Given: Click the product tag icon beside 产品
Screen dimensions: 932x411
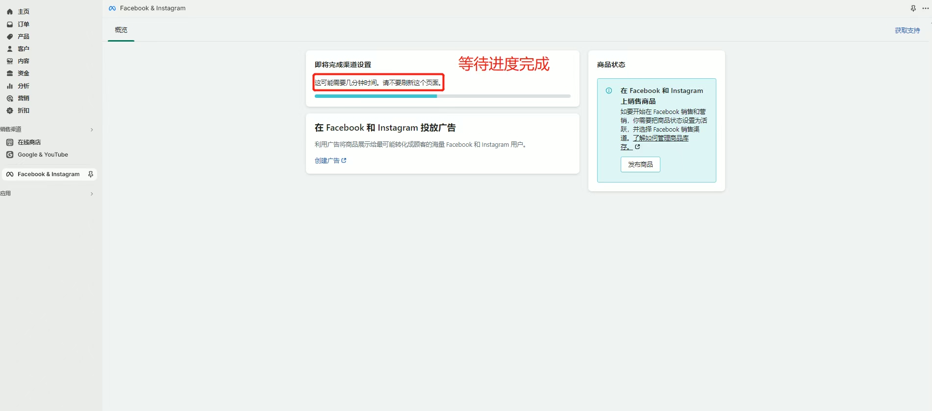Looking at the screenshot, I should [x=10, y=37].
